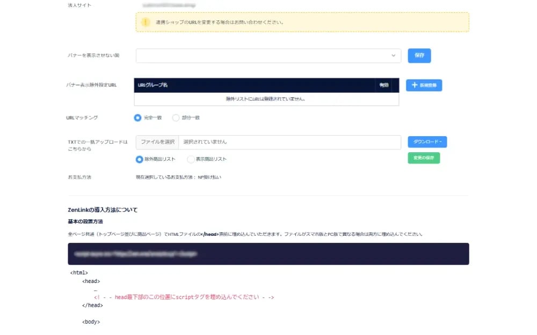
Task: Click the ZenLinkの導入方法について heading
Action: [103, 210]
